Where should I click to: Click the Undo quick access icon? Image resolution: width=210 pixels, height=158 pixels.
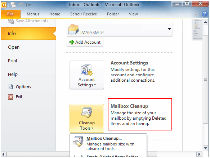pyautogui.click(x=21, y=5)
